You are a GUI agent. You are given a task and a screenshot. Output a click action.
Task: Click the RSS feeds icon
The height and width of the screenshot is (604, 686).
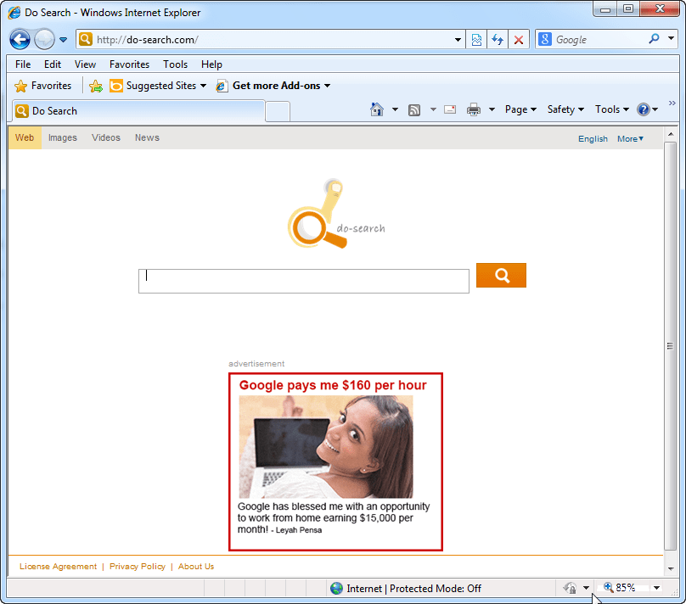click(414, 109)
